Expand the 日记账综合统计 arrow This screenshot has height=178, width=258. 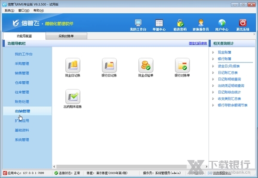click(213, 92)
